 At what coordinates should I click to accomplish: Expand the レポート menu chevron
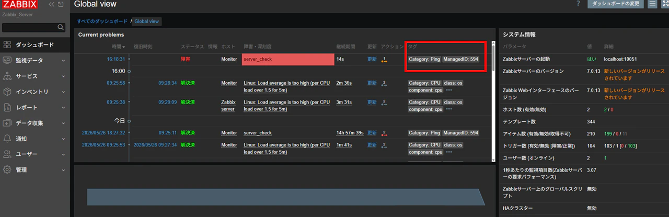pos(63,108)
